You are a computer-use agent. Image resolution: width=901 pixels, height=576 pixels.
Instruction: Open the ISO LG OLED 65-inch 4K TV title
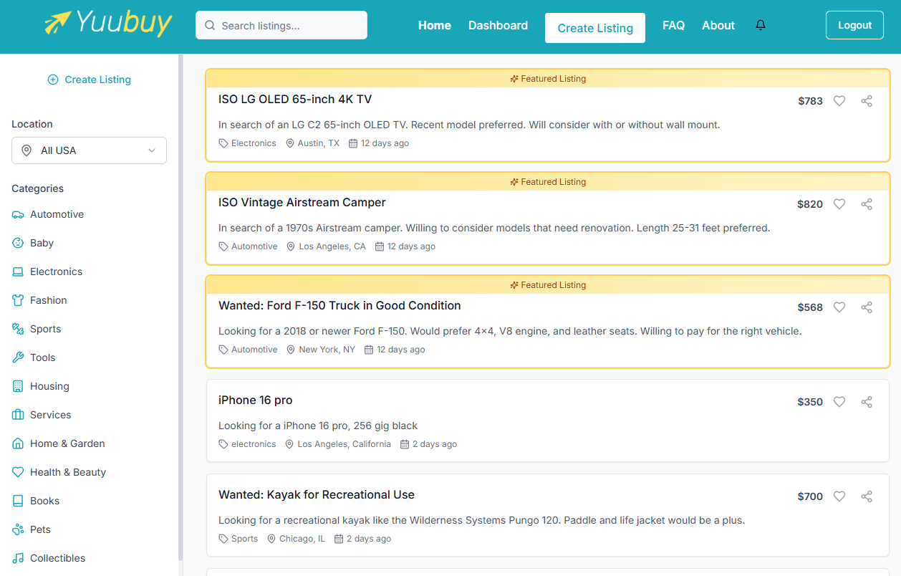295,99
